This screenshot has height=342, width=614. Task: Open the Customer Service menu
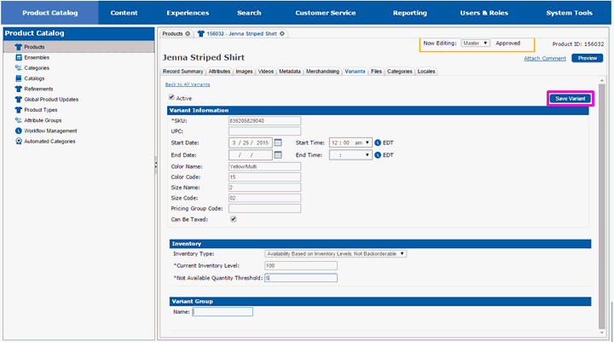click(326, 13)
